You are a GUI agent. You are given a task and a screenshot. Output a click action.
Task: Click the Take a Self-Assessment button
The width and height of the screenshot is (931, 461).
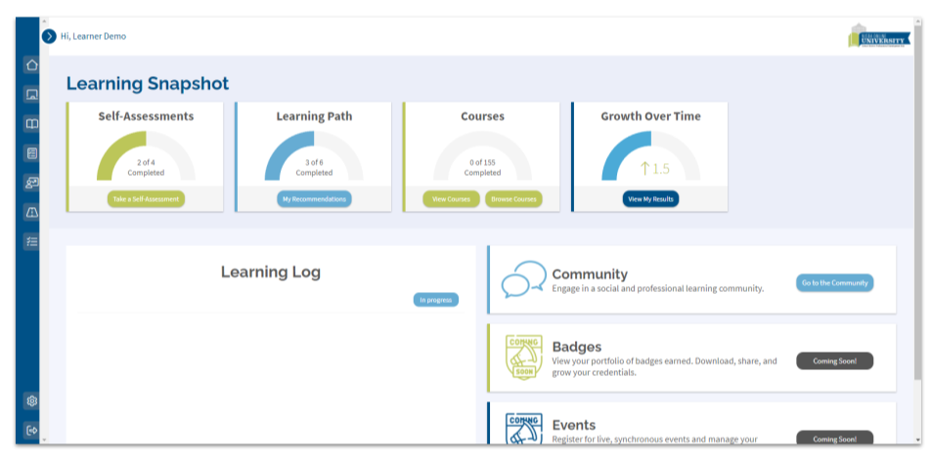[x=146, y=199]
